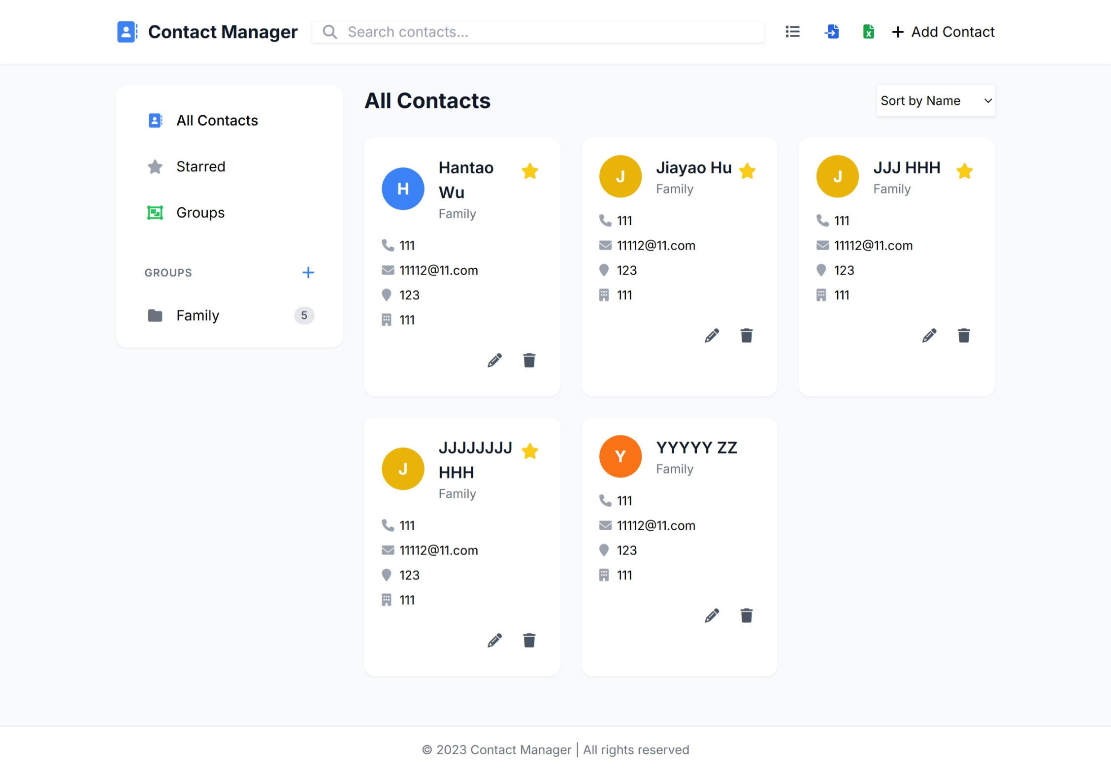1111x772 pixels.
Task: Edit the Hantao Wu contact
Action: pos(494,360)
